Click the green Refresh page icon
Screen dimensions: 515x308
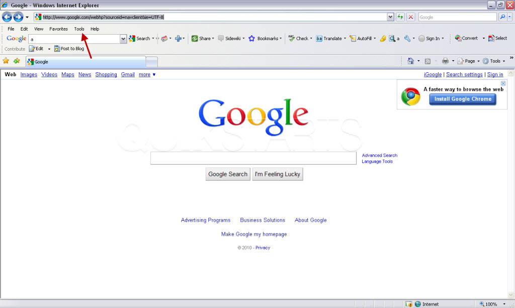click(400, 17)
